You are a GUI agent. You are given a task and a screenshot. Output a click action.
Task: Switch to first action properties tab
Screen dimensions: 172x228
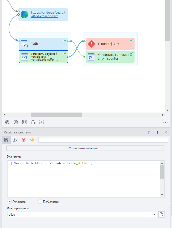point(6,140)
